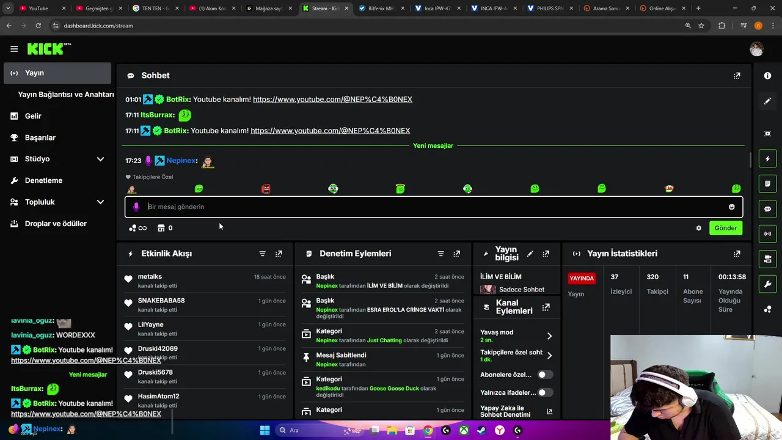Open the profile avatar menu

tap(756, 49)
